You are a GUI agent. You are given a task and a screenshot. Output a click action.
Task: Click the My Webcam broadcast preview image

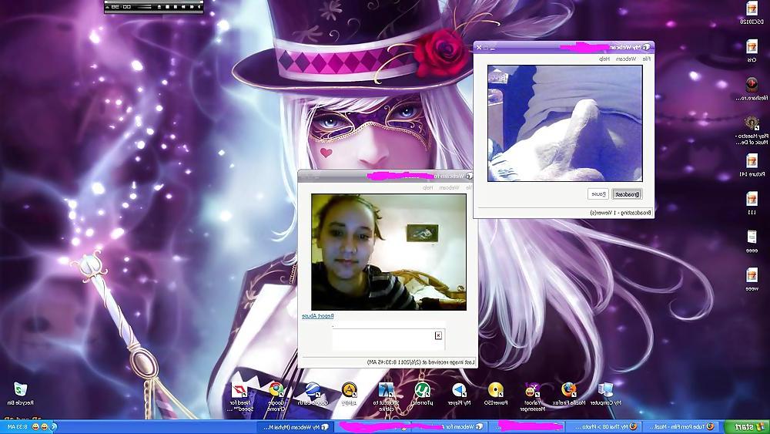(564, 123)
